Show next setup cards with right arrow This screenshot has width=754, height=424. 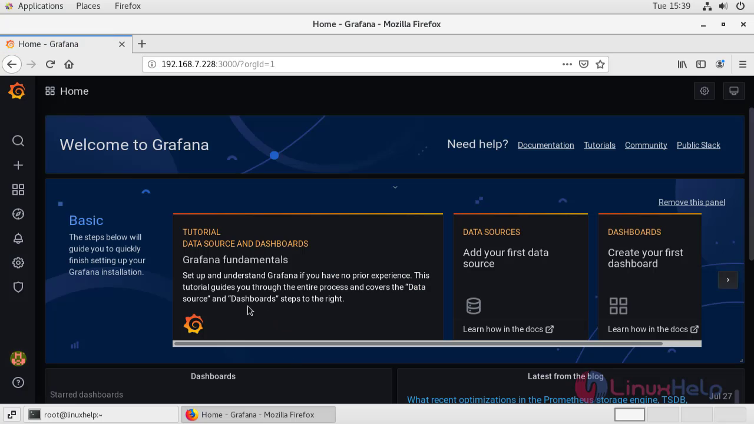pos(728,280)
